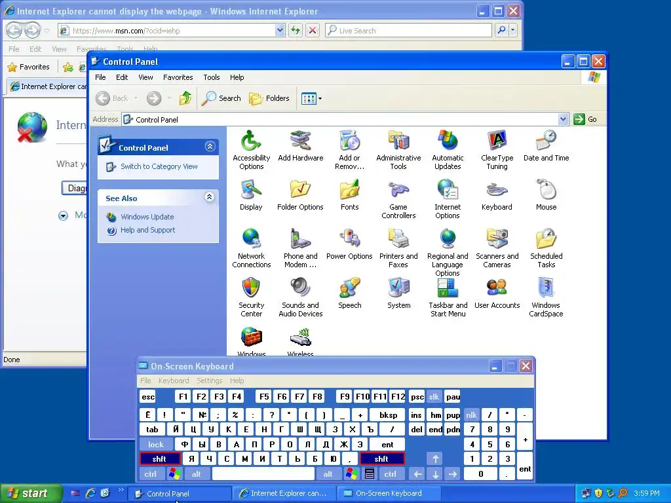
Task: Open Scanners and Cameras
Action: click(x=497, y=248)
